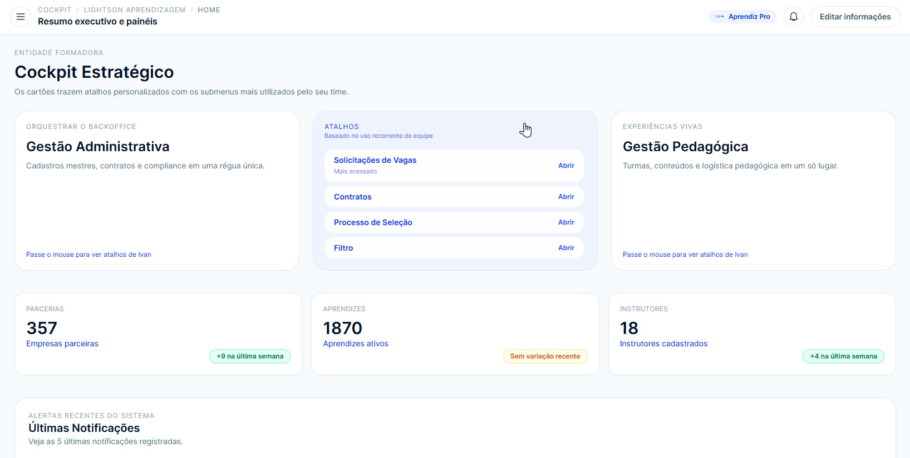Open the notifications bell
This screenshot has width=910, height=458.
[793, 17]
